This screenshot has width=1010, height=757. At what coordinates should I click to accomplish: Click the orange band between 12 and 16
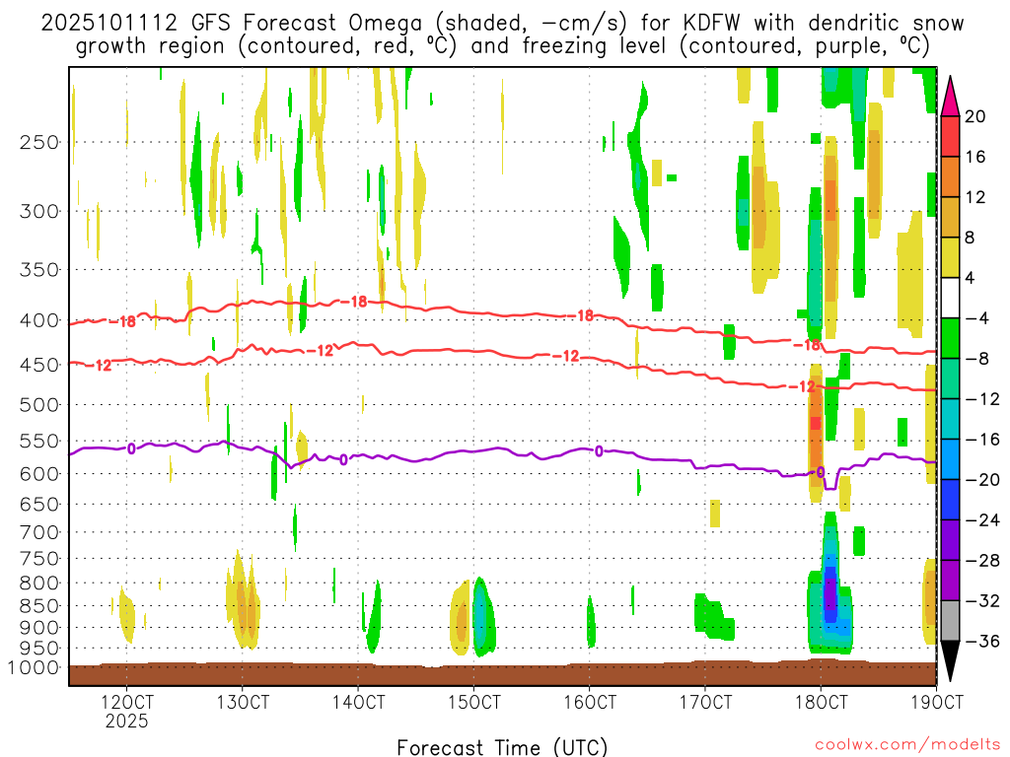951,176
